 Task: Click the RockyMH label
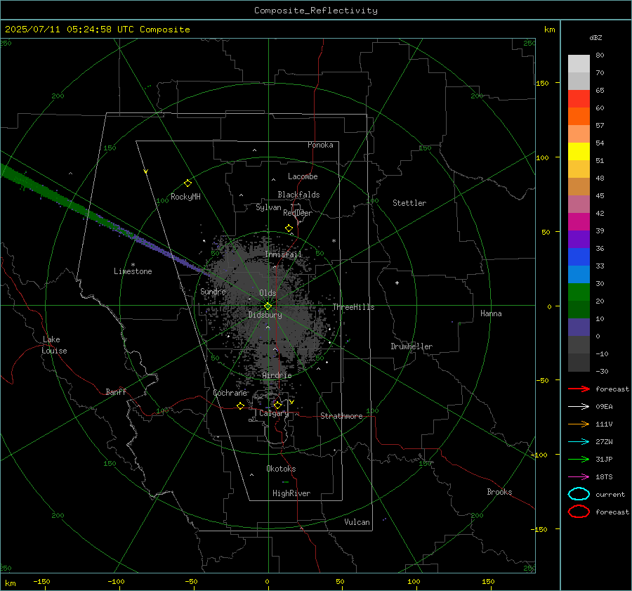[x=185, y=197]
